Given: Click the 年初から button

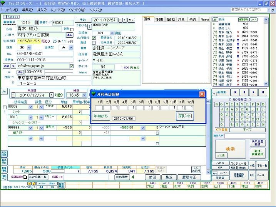Looking at the screenshot, I should coord(101,116).
